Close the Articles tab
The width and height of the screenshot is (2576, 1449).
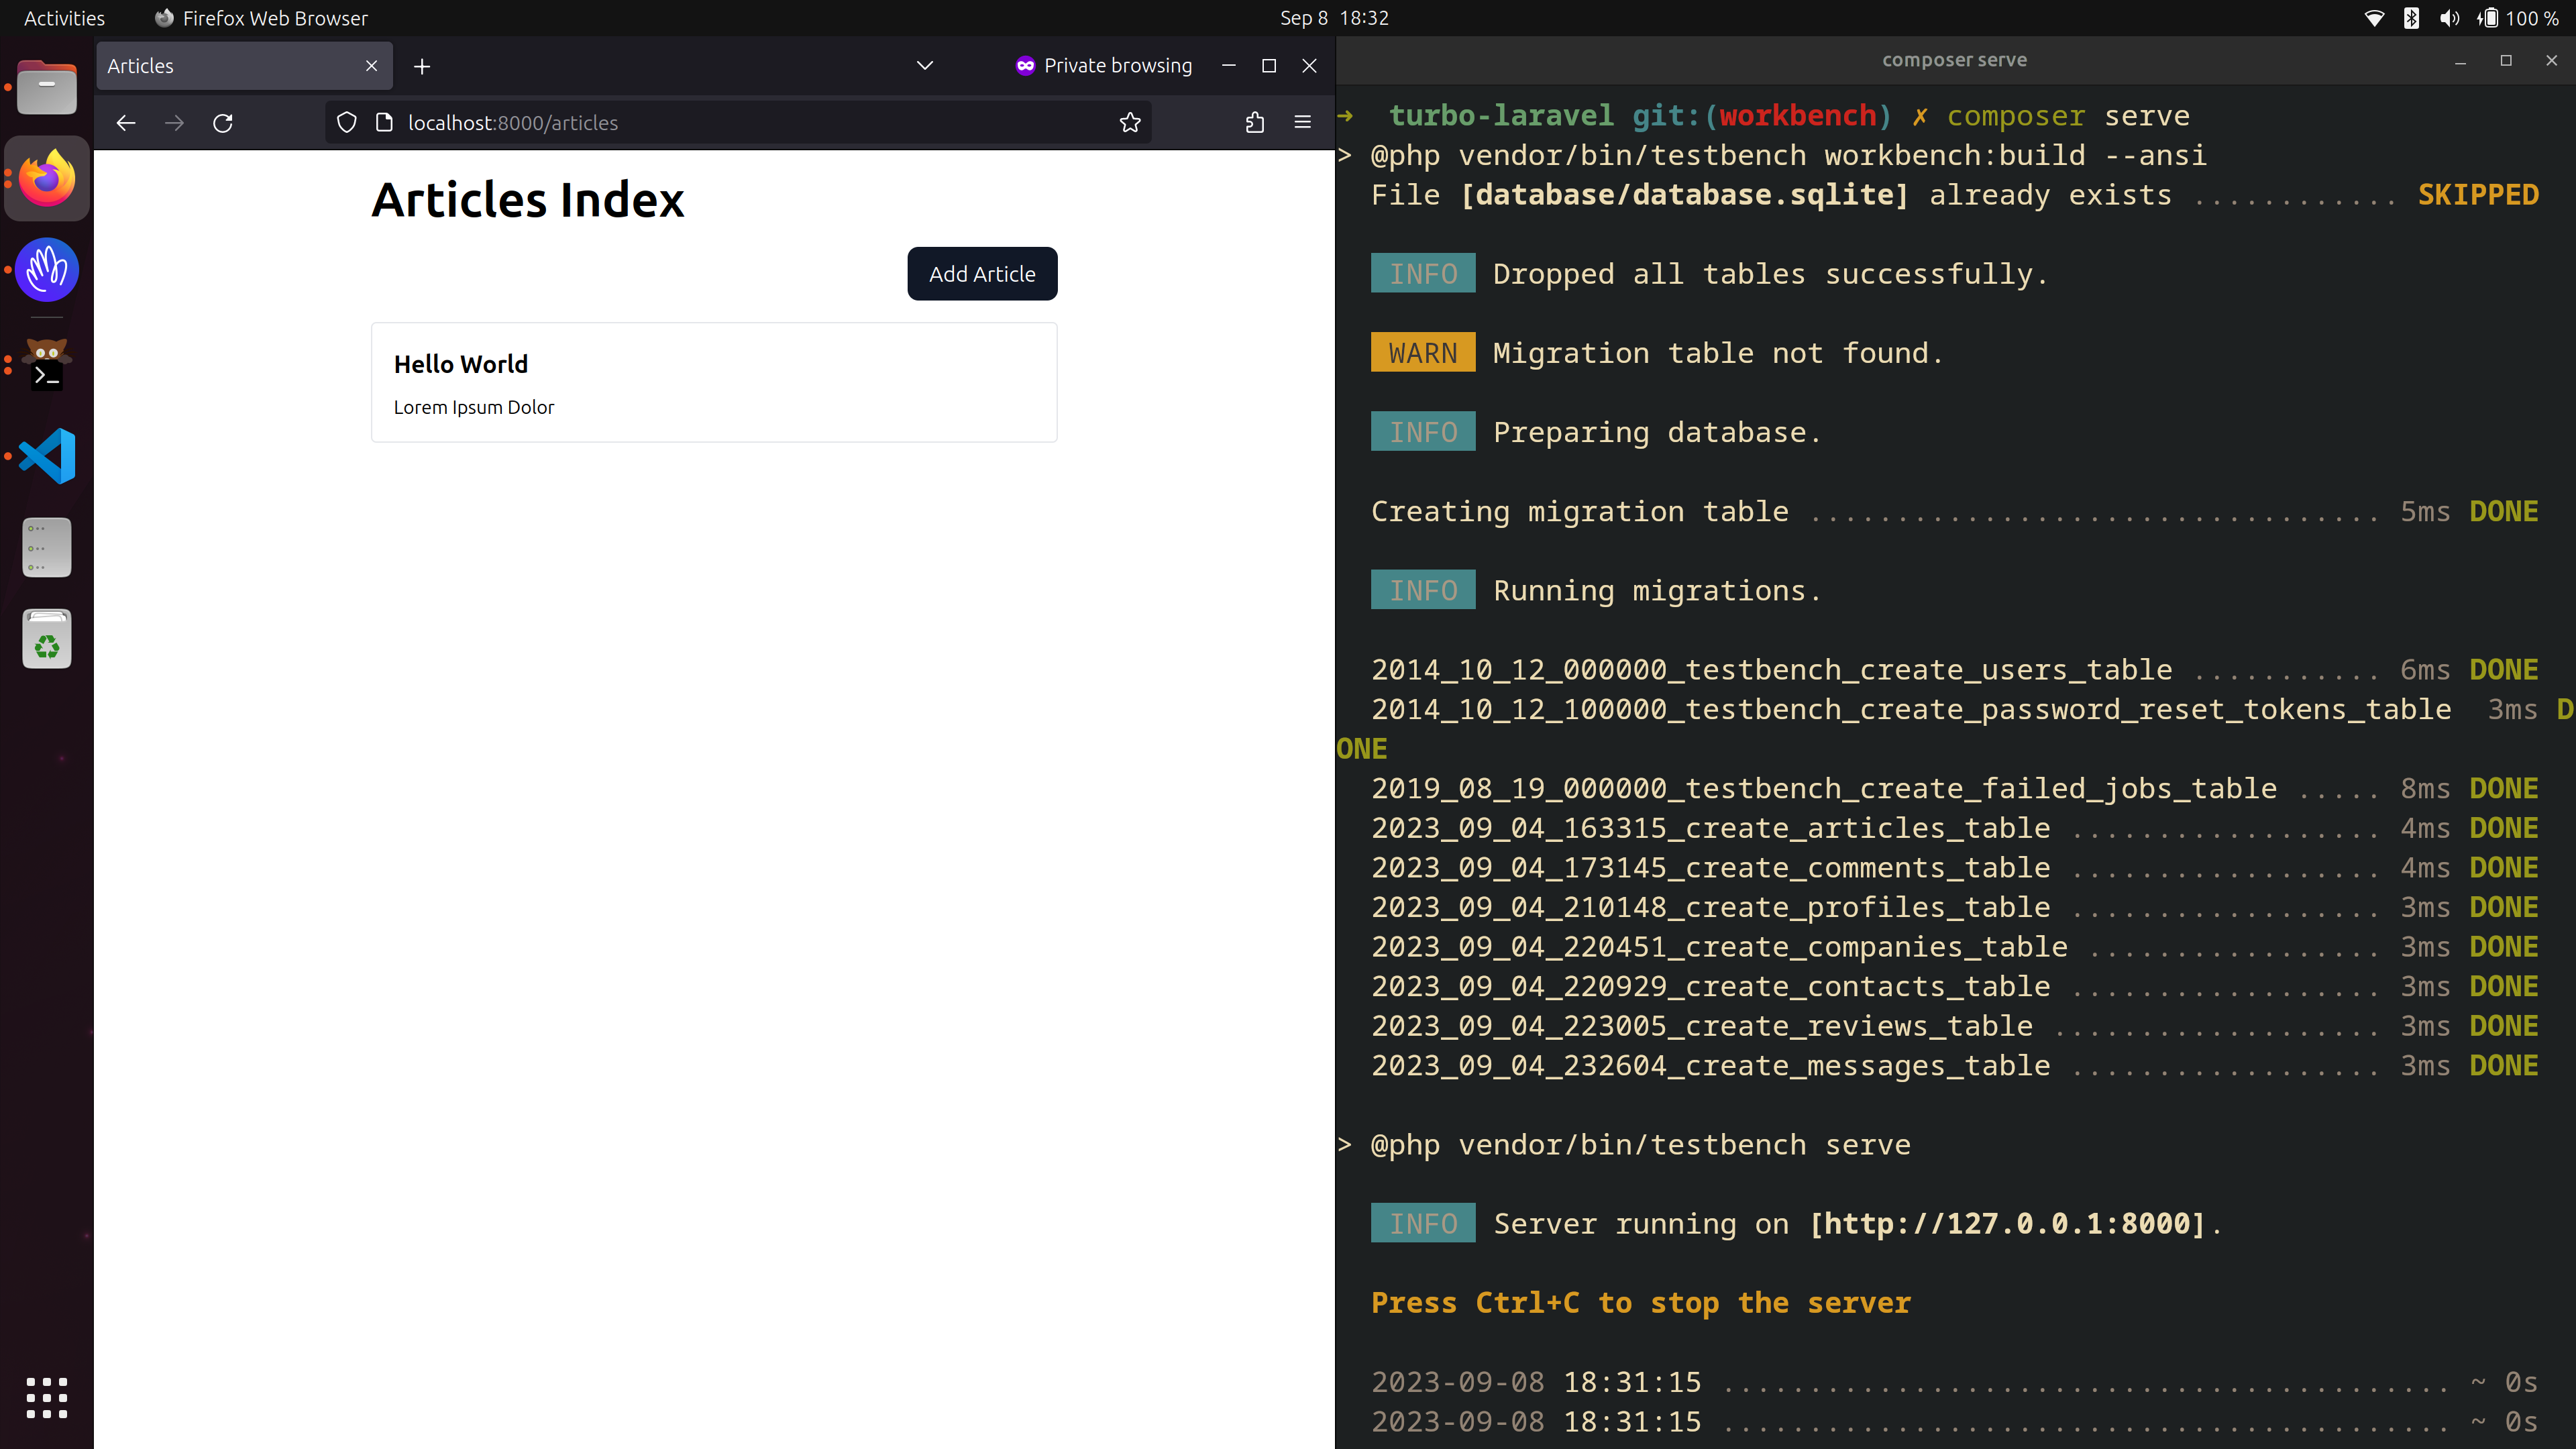(x=371, y=66)
